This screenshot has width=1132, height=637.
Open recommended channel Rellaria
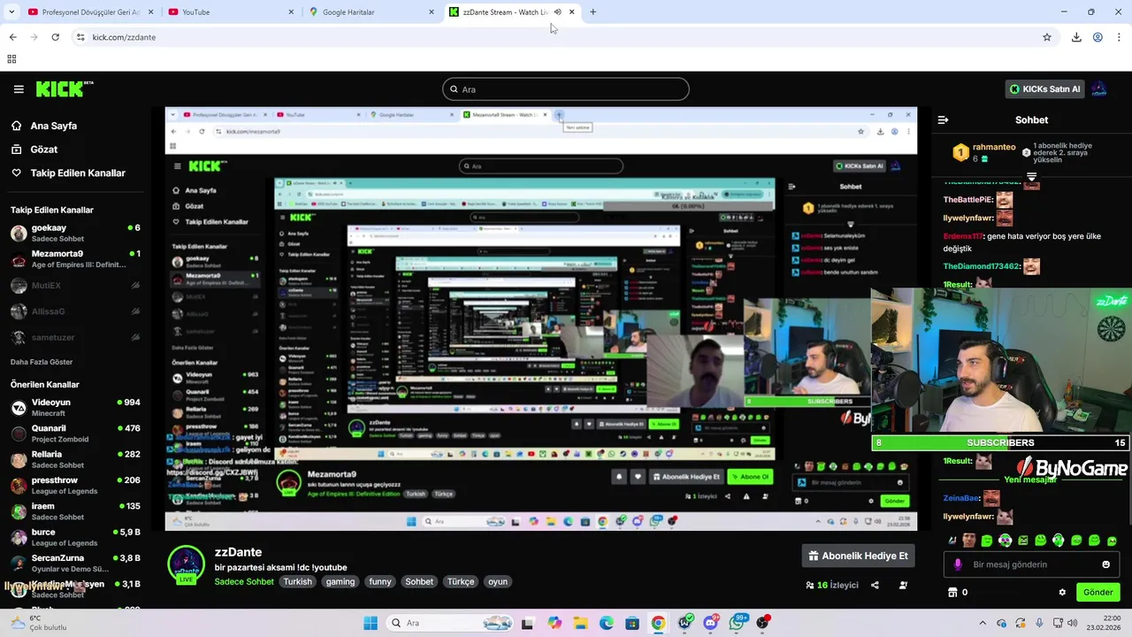pos(75,459)
